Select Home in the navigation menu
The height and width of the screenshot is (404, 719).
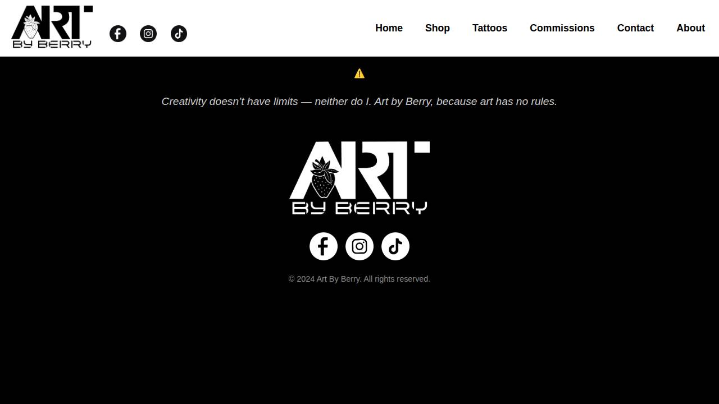[x=389, y=28]
